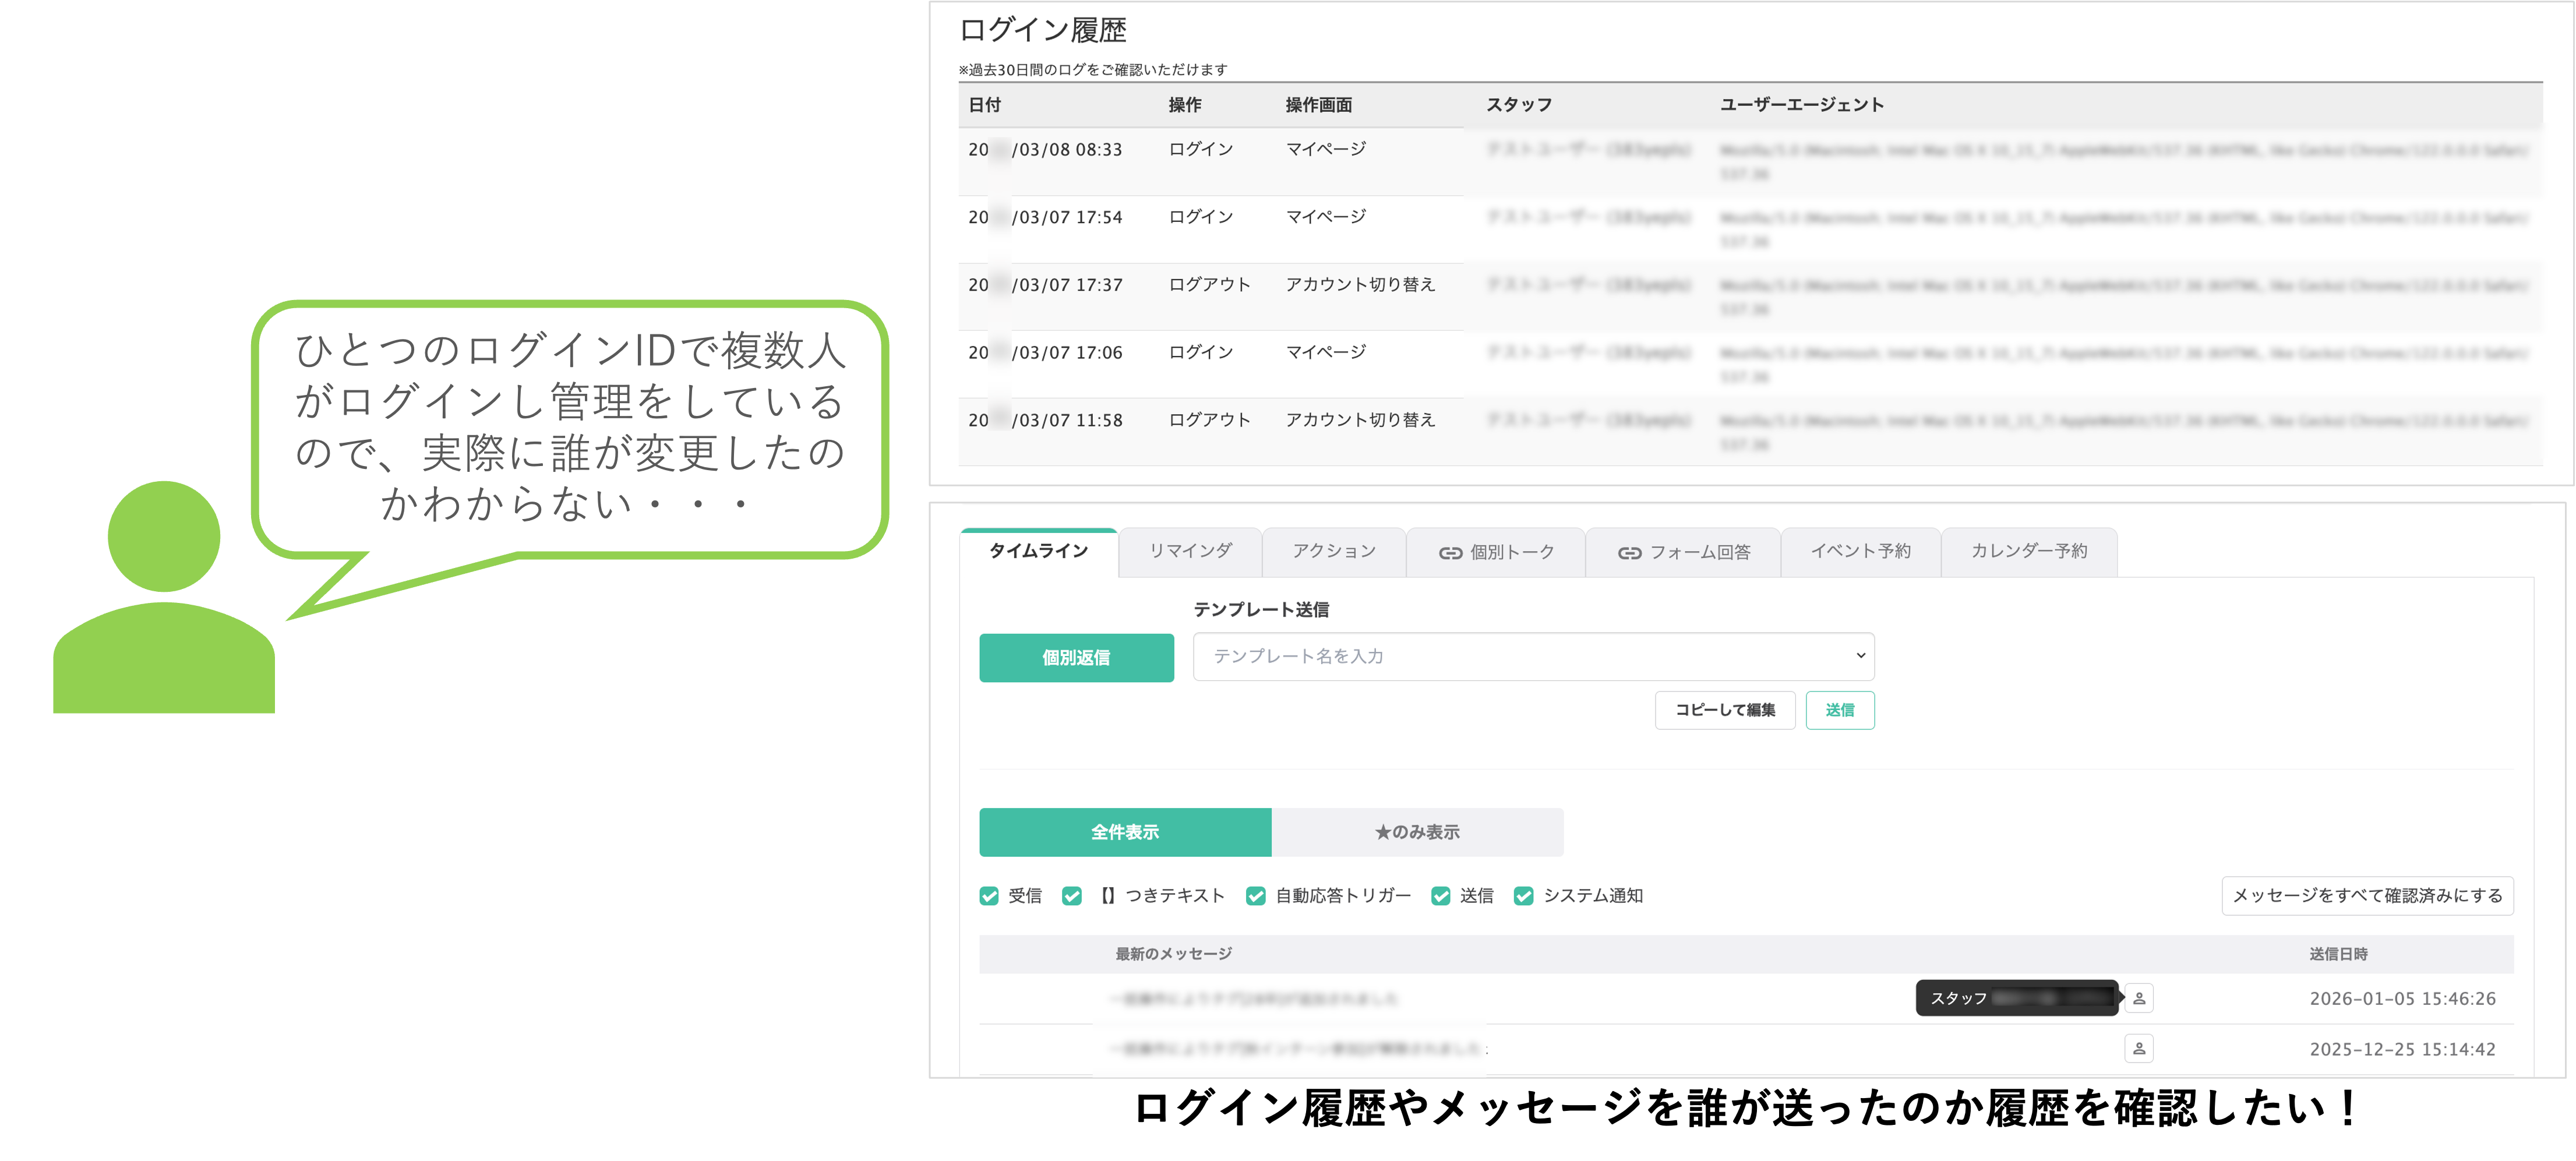This screenshot has height=1161, width=2576.
Task: Switch to the リマインダ tab
Action: (x=1190, y=551)
